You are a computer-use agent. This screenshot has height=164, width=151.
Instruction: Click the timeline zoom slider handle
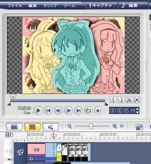[x=91, y=126]
